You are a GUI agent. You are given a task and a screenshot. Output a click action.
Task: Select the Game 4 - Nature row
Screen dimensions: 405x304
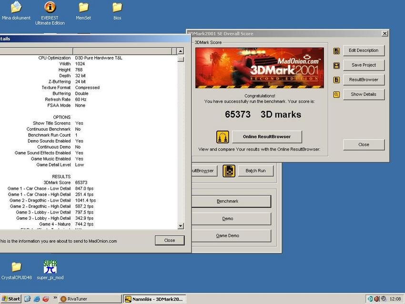pyautogui.click(x=89, y=224)
